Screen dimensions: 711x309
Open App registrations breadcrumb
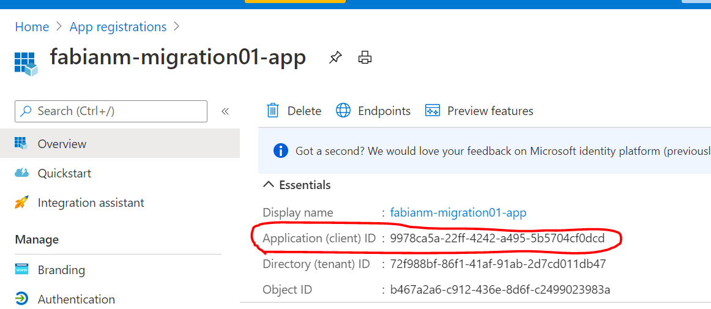pyautogui.click(x=118, y=27)
